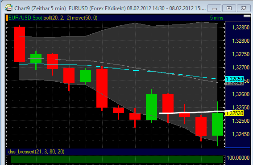Click the boll(20, 2, -2) indicator label

point(57,18)
